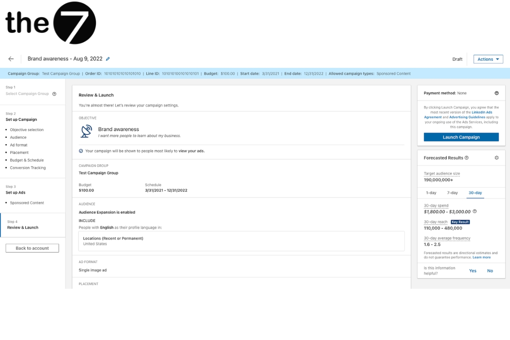Answer Yes to information helpful question

[x=473, y=271]
